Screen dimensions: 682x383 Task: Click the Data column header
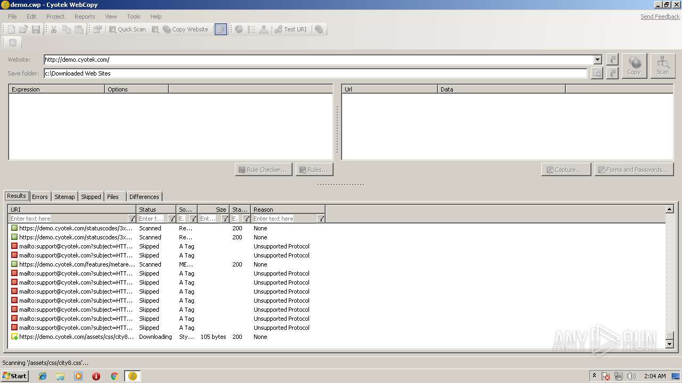point(501,89)
